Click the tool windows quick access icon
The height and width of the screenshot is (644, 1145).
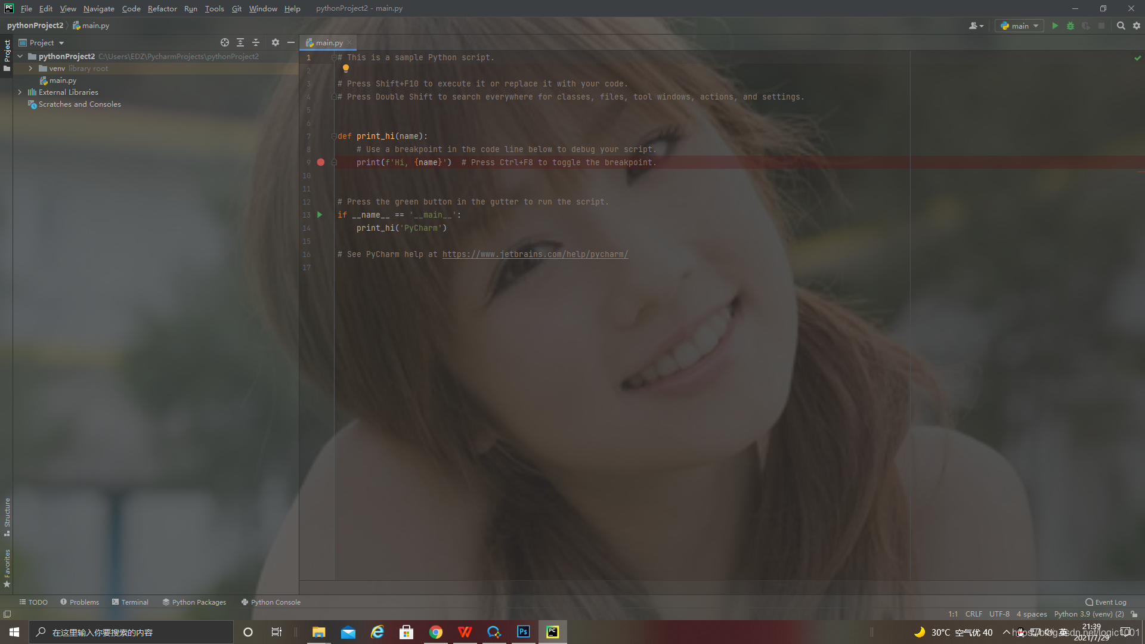pyautogui.click(x=7, y=614)
